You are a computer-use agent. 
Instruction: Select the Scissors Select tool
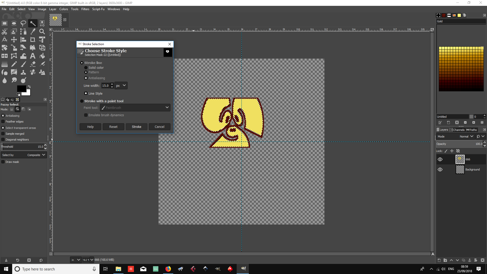point(5,31)
